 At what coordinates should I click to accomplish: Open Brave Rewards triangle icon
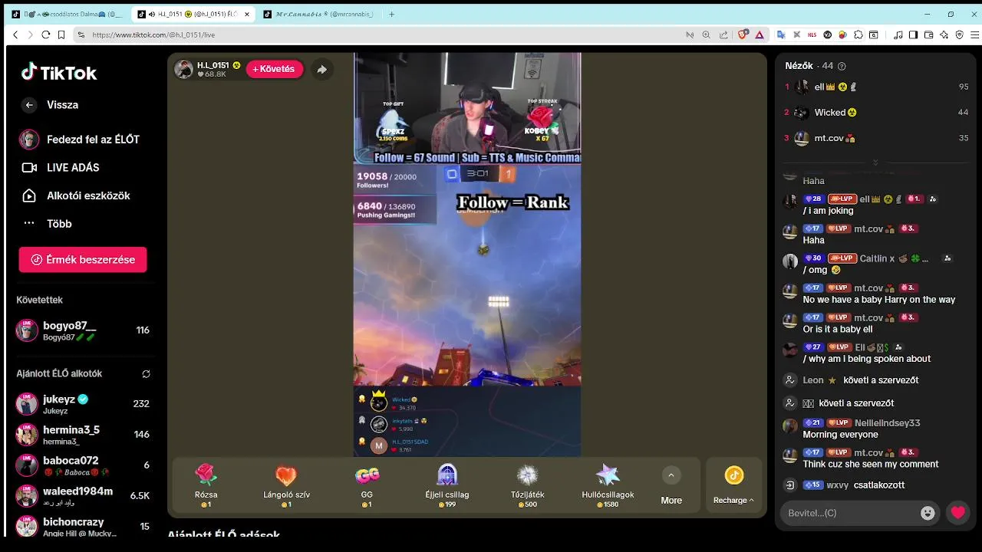(x=760, y=34)
